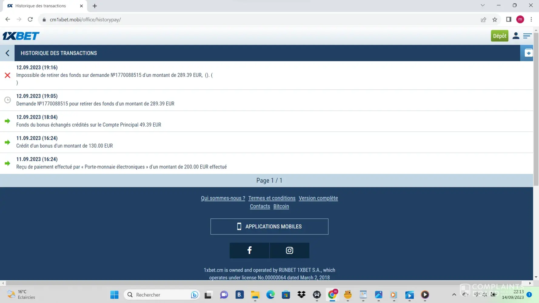This screenshot has width=539, height=303.
Task: Expand the tab search dropdown chevron
Action: pos(483,5)
